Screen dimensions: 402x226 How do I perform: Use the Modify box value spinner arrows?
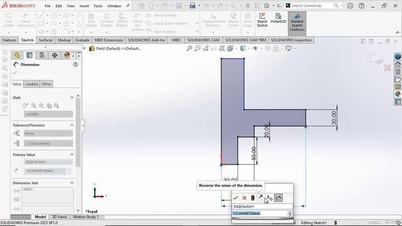click(290, 213)
